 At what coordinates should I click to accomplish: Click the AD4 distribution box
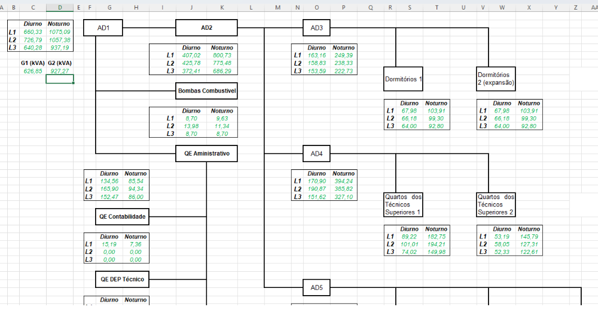point(316,154)
